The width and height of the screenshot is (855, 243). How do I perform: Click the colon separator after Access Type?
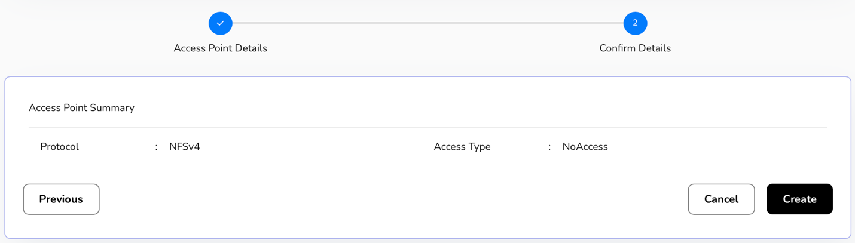(x=549, y=147)
